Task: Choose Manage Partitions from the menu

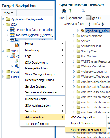Action: (42, 68)
